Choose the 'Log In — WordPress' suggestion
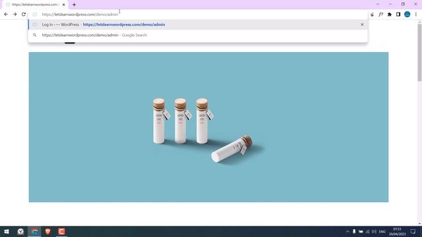The image size is (422, 237). click(198, 24)
